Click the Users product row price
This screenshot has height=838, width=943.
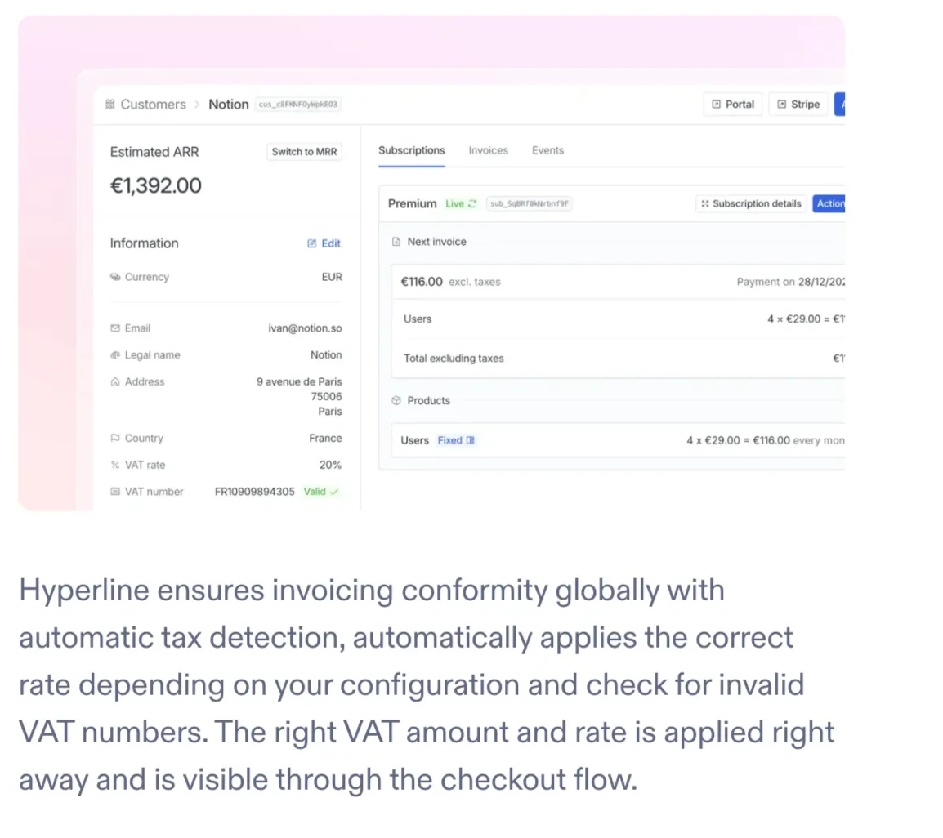pos(765,440)
